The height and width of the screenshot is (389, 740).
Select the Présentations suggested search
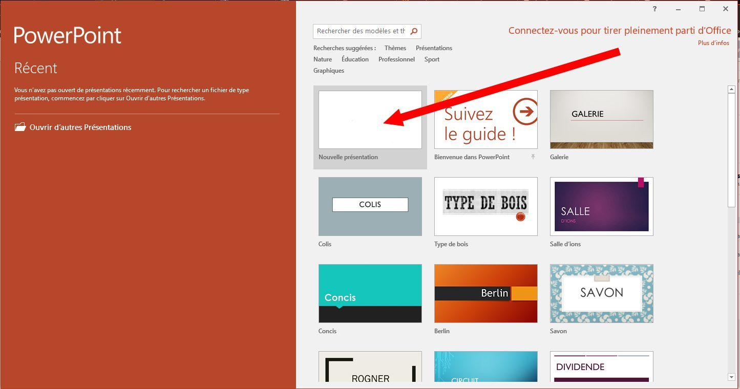(x=434, y=48)
